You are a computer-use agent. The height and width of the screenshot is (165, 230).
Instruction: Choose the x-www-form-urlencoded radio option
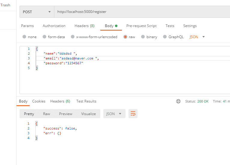pos(73,37)
